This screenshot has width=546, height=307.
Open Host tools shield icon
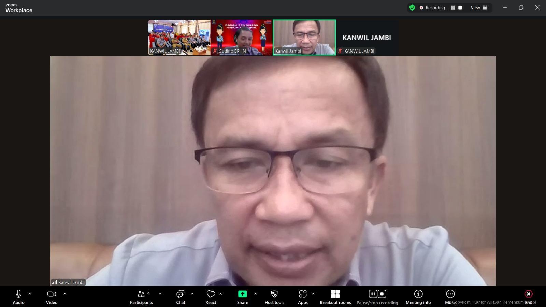pos(274,294)
